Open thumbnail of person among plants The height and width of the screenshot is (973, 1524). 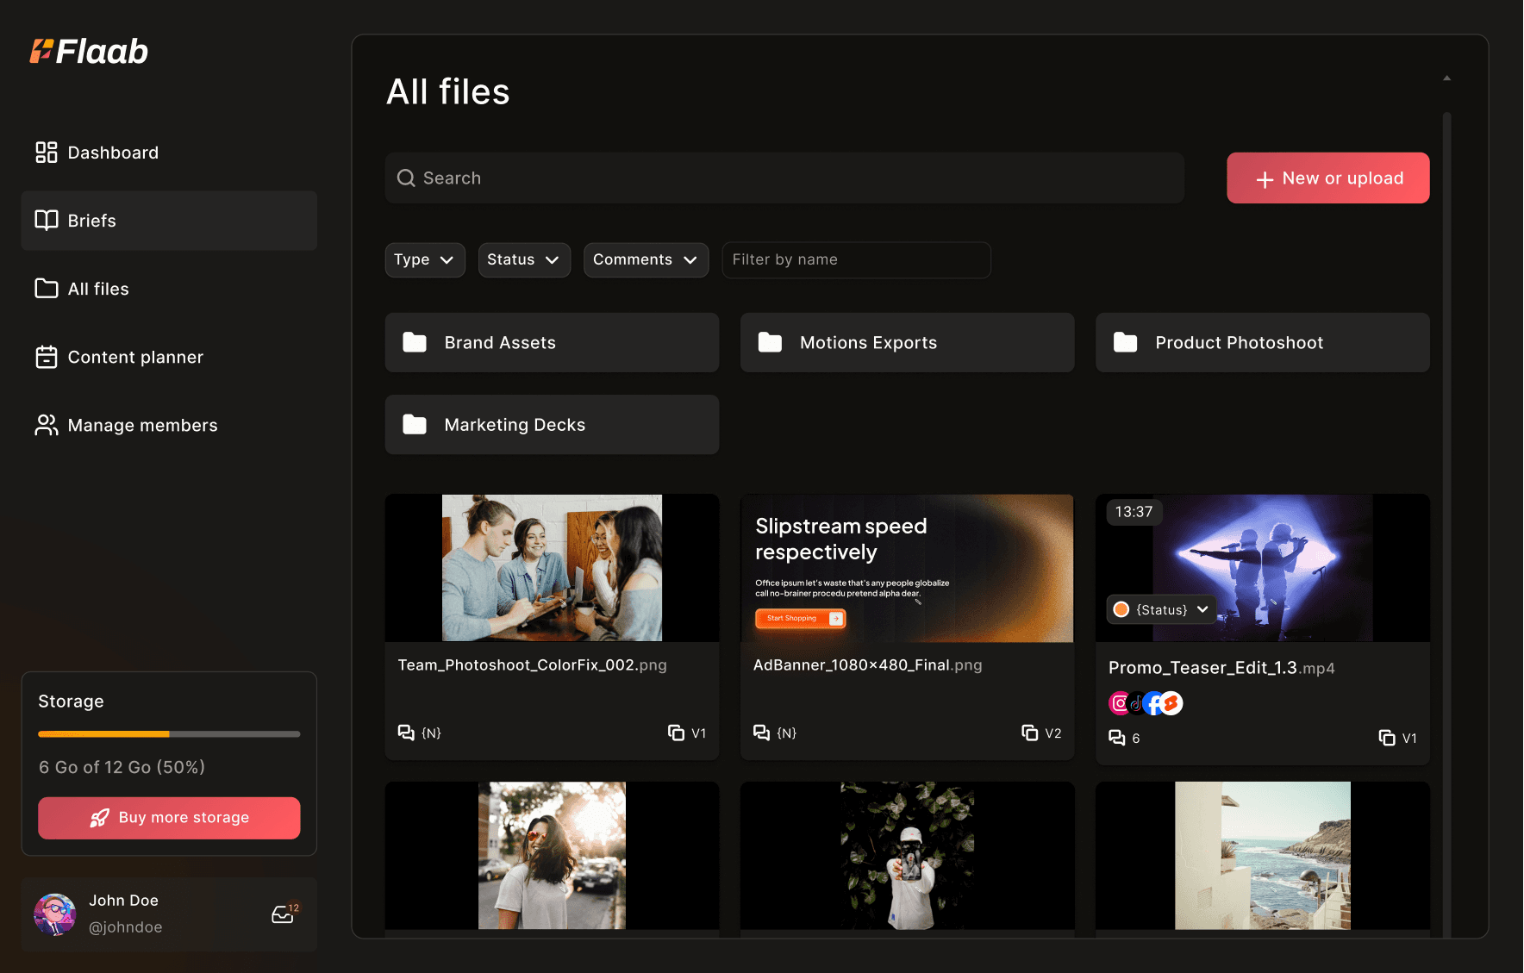[907, 855]
